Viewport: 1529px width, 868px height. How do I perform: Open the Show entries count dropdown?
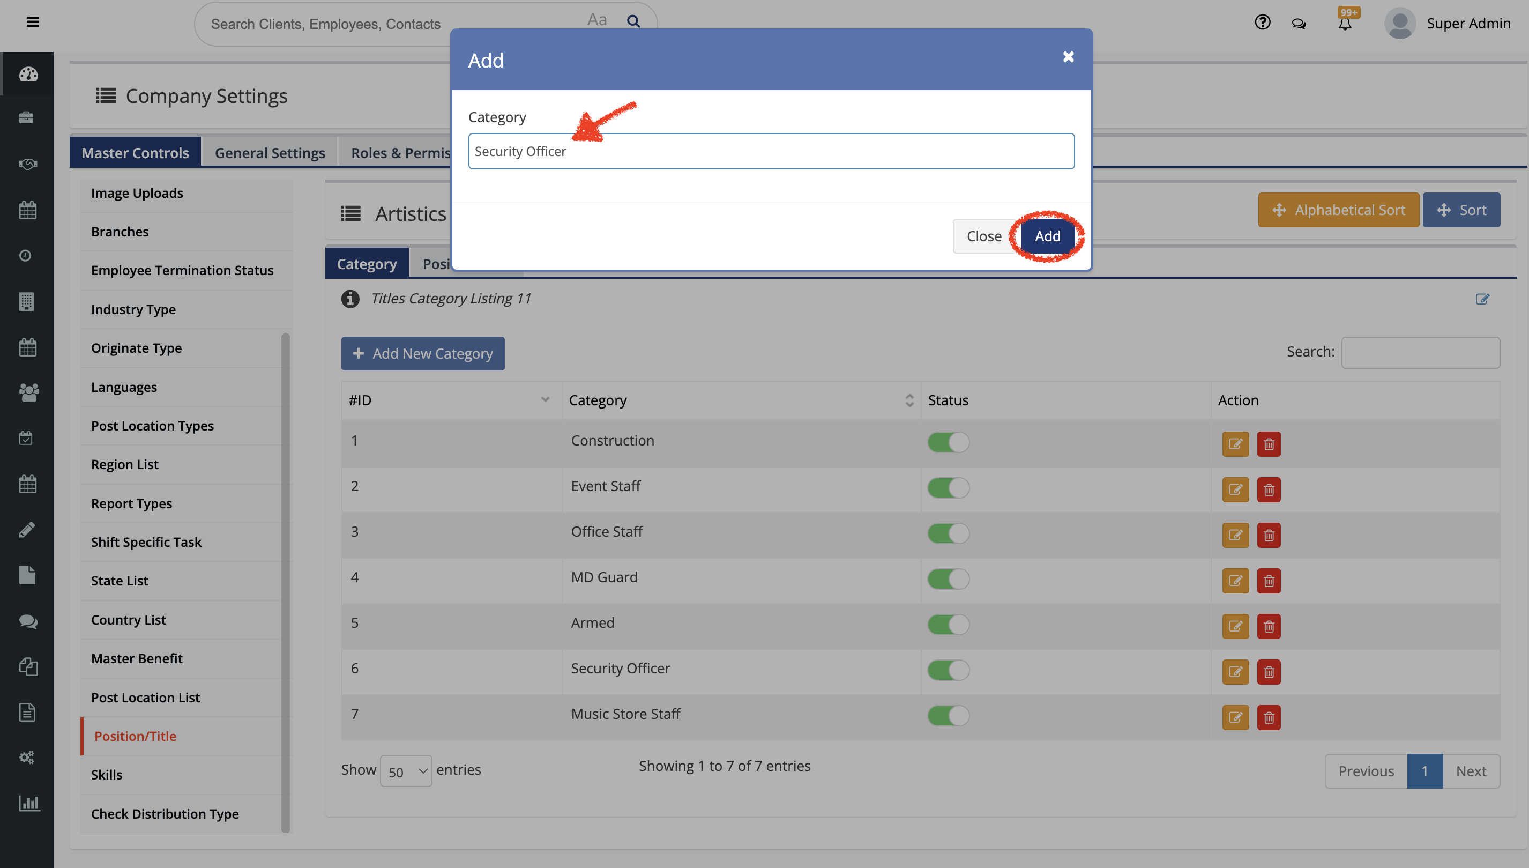tap(406, 771)
